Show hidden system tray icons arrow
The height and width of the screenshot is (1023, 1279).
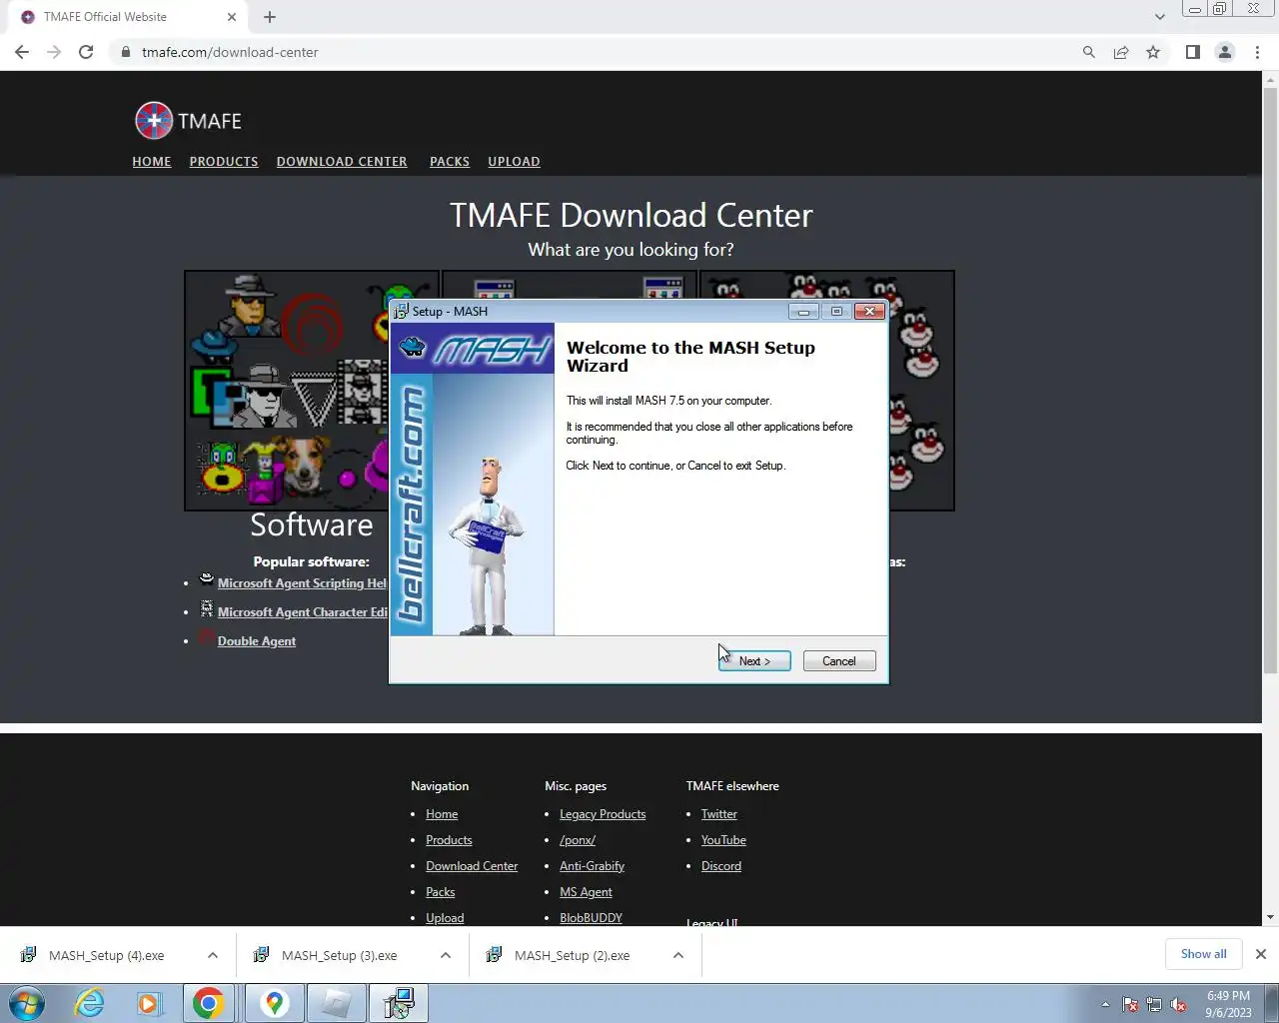point(1105,1004)
